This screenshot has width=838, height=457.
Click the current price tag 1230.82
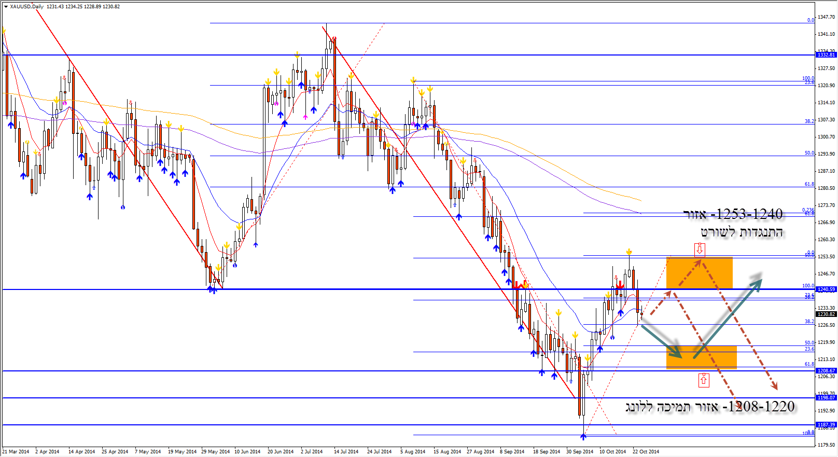826,314
